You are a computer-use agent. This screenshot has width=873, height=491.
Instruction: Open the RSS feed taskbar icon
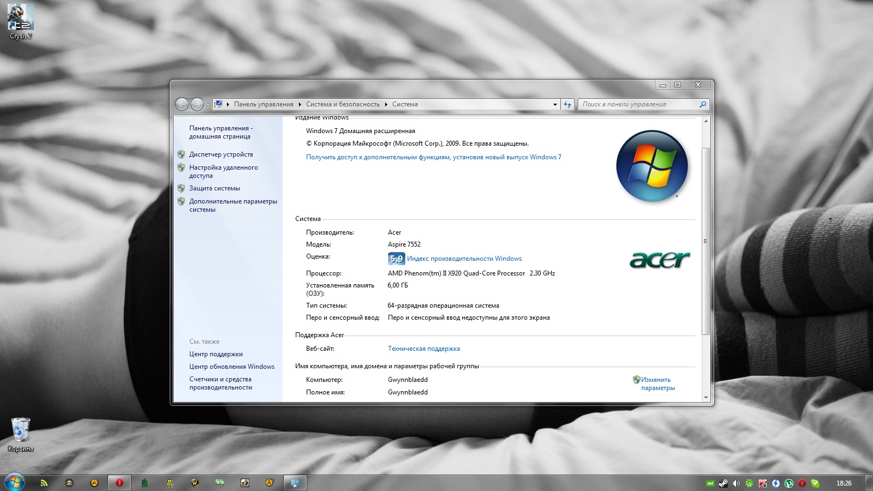pyautogui.click(x=44, y=483)
